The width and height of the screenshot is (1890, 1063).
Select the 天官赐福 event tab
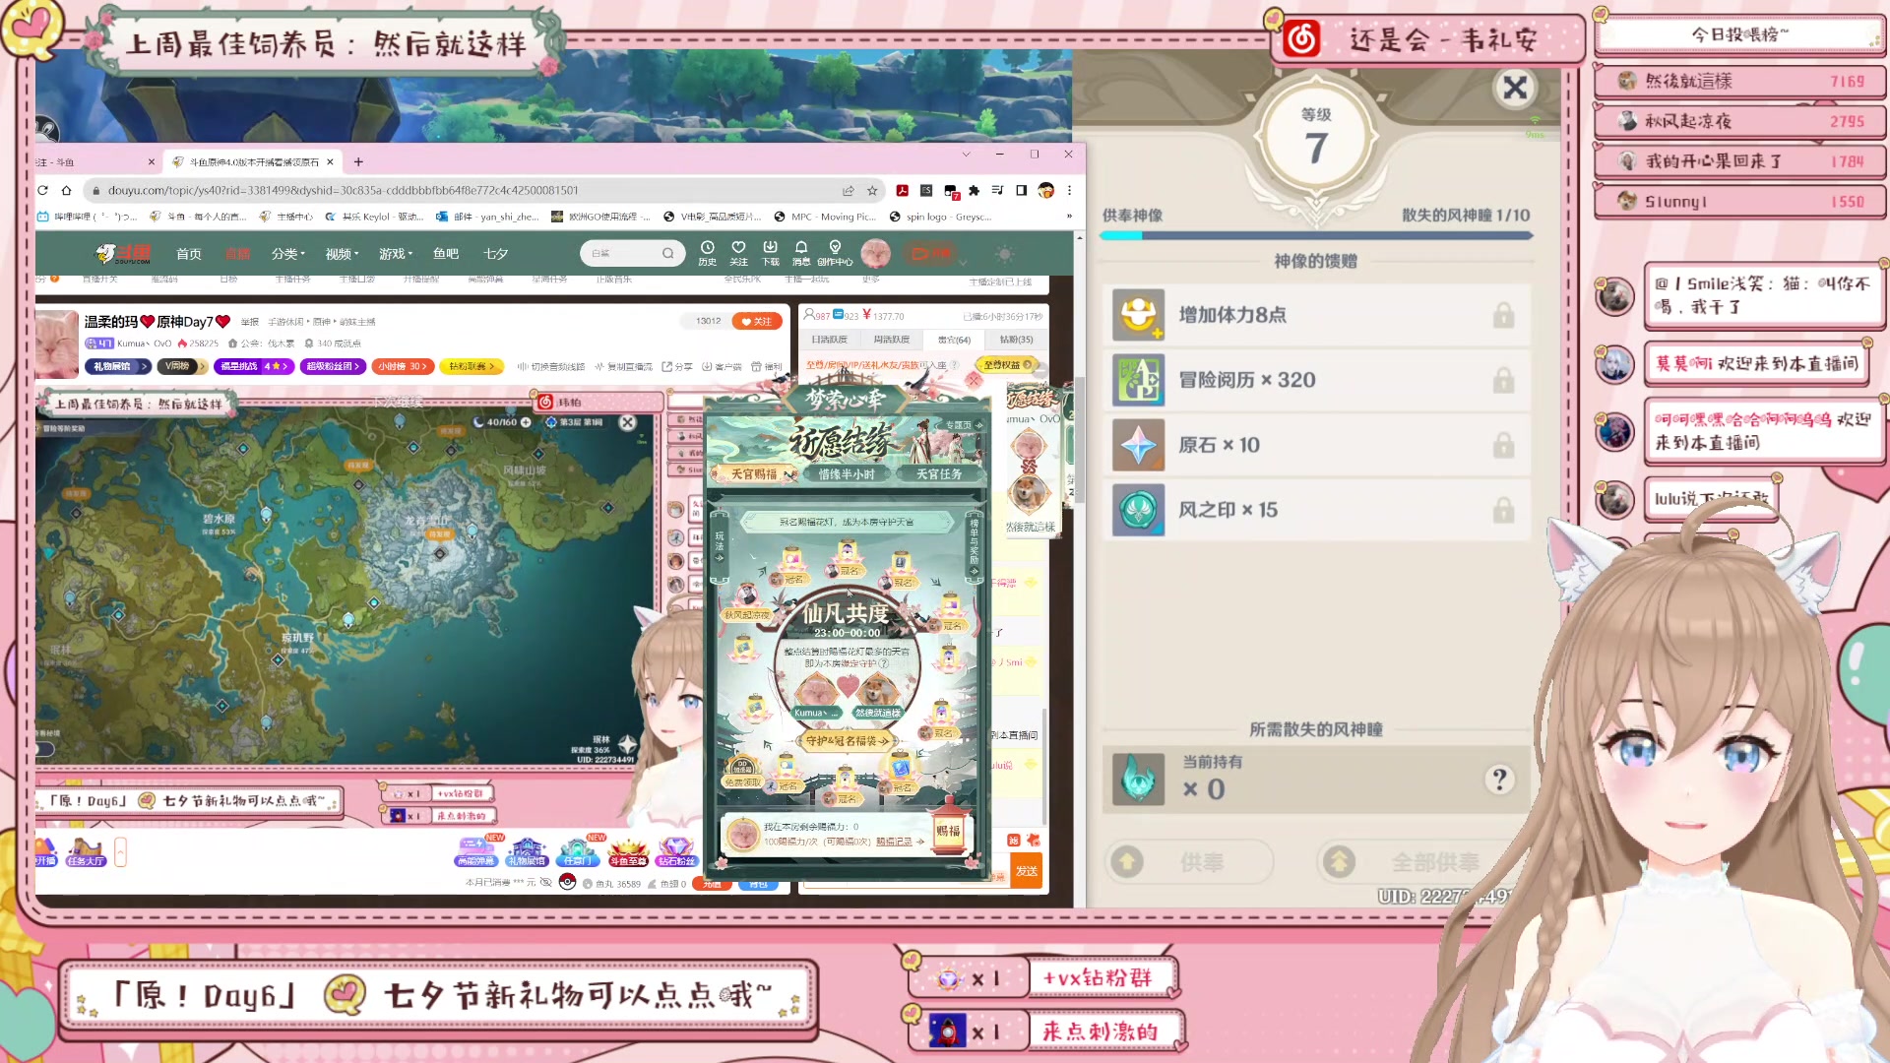pos(754,474)
